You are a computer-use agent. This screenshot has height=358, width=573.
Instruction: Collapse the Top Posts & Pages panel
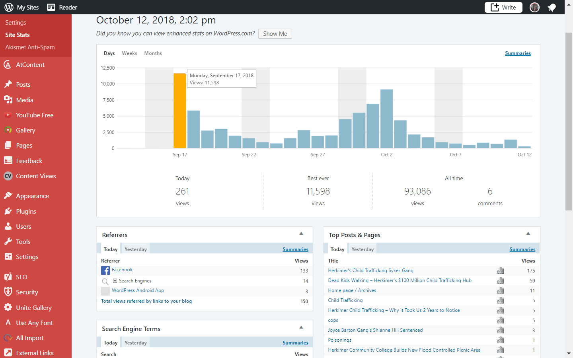click(528, 234)
